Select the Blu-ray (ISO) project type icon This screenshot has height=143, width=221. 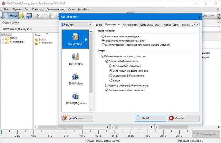coord(75,57)
